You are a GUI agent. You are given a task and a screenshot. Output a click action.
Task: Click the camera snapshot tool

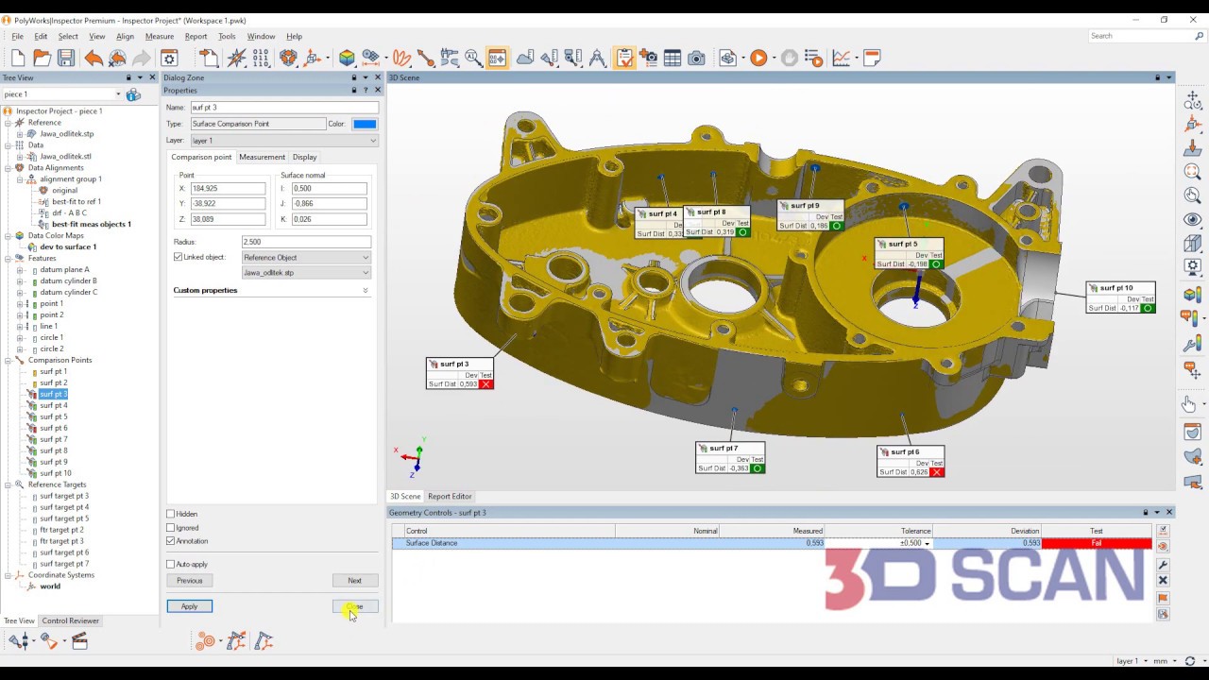696,59
